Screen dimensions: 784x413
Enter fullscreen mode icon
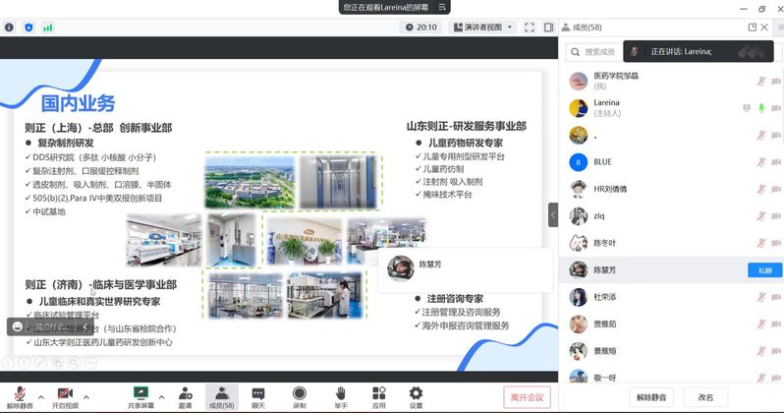pyautogui.click(x=529, y=28)
